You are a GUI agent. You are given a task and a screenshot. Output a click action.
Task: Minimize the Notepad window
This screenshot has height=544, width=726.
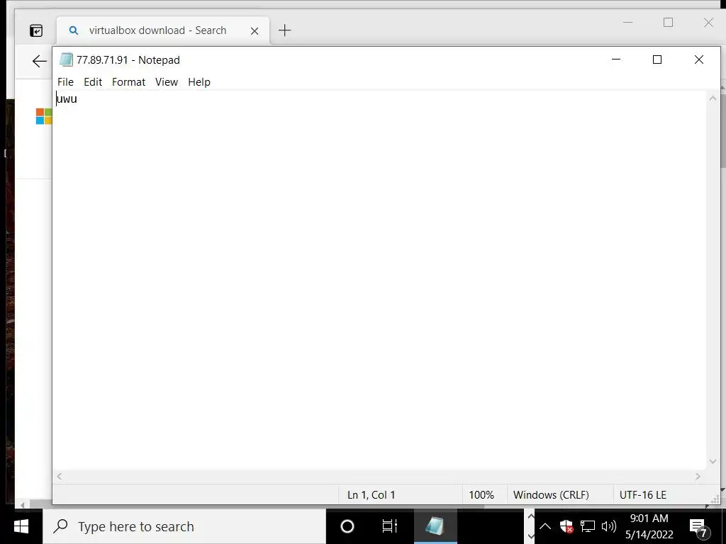(x=616, y=59)
